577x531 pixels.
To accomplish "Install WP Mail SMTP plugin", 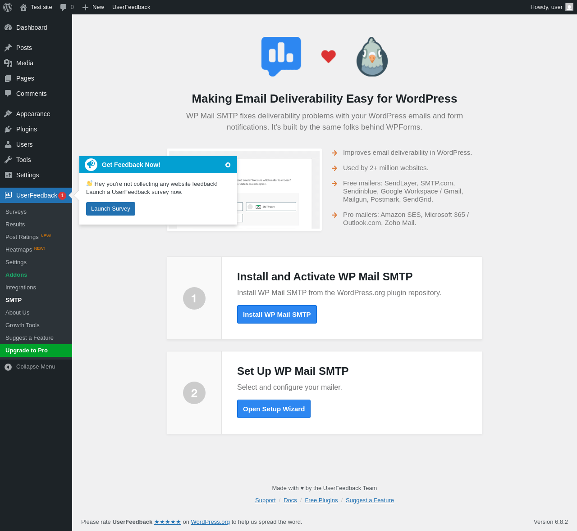I will pyautogui.click(x=277, y=314).
